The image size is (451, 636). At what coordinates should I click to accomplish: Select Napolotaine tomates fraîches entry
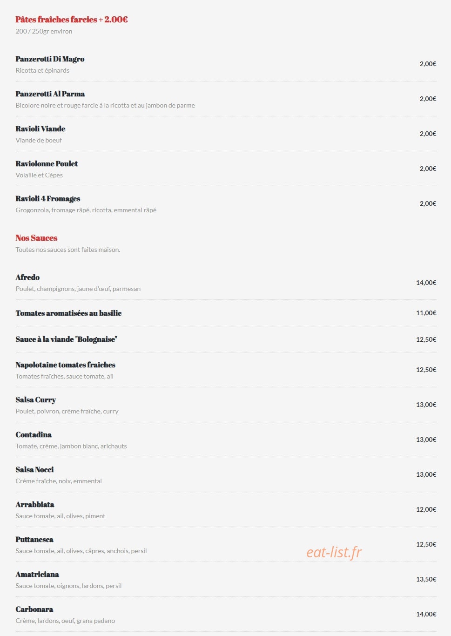click(x=65, y=365)
